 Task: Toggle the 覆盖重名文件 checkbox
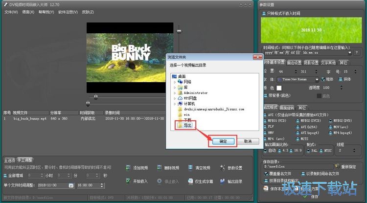coord(266,174)
